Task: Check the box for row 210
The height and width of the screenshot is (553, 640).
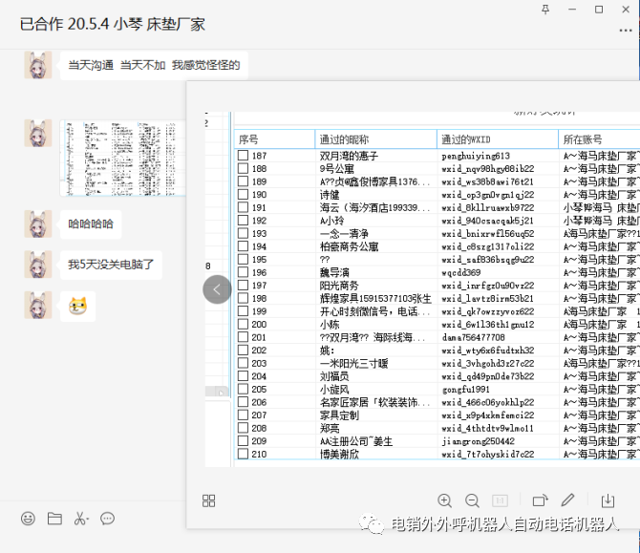Action: click(243, 454)
